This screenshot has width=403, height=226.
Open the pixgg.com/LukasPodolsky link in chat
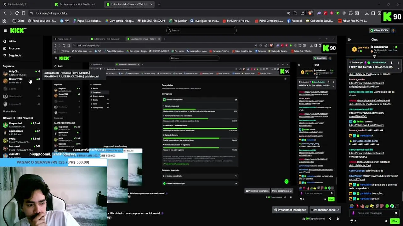pos(366,125)
